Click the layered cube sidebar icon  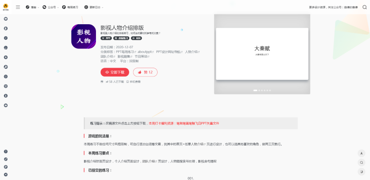click(6, 86)
